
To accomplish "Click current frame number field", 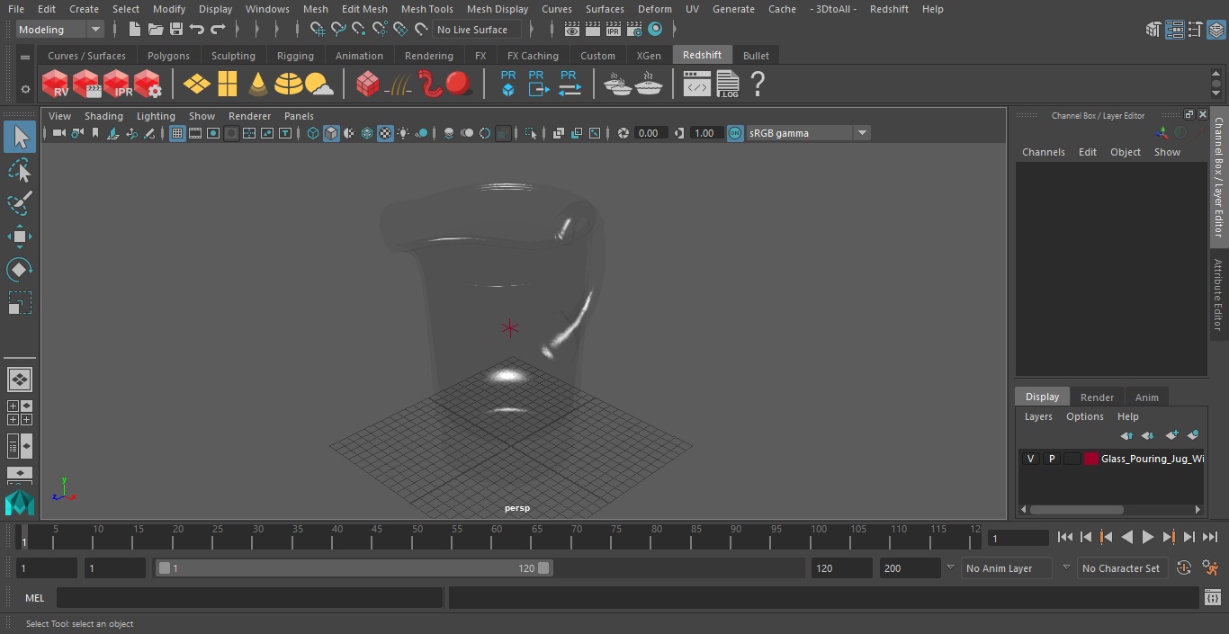I will [1018, 538].
